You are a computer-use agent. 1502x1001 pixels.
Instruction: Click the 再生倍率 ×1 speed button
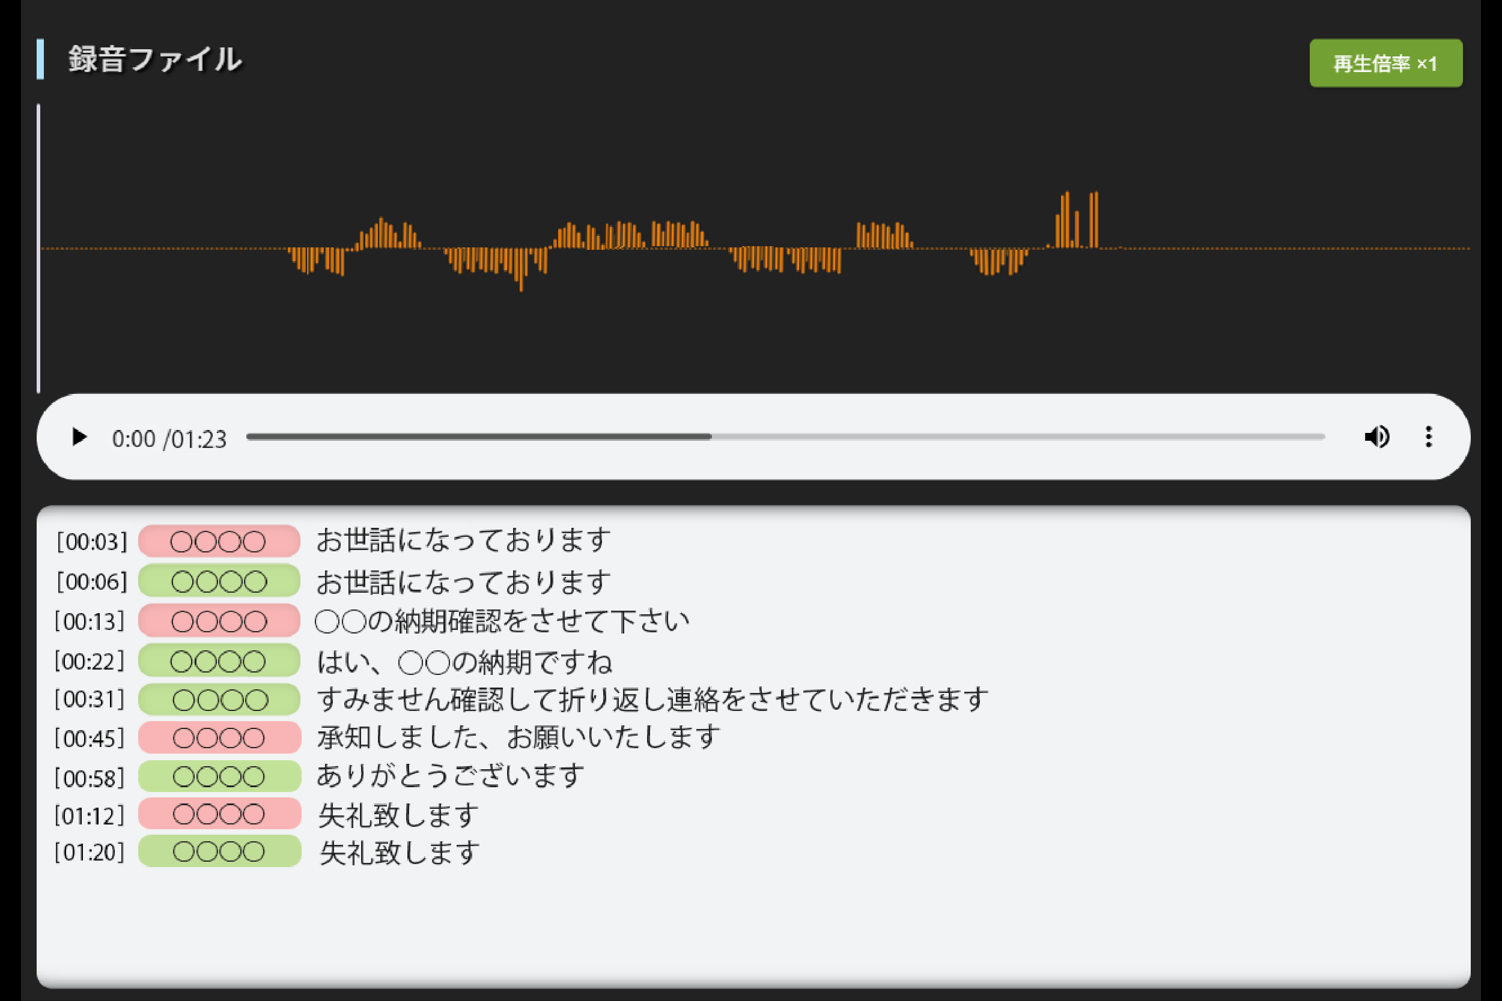coord(1386,63)
